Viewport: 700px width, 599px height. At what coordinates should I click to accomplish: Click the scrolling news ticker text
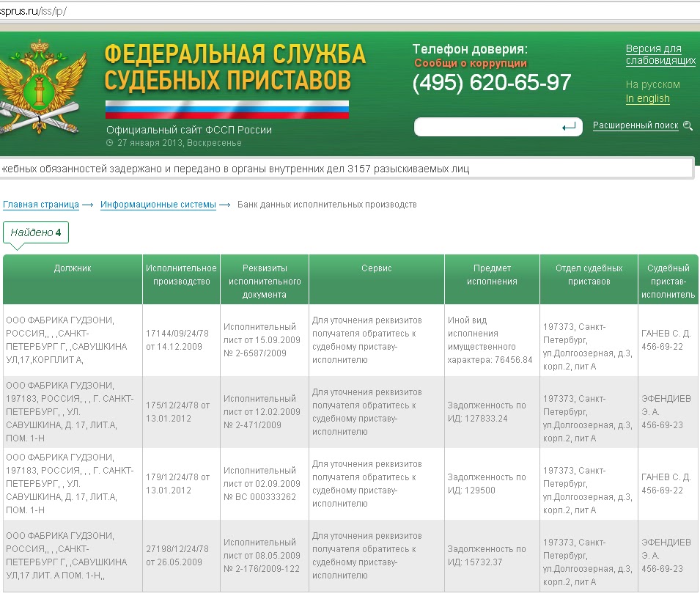point(235,169)
